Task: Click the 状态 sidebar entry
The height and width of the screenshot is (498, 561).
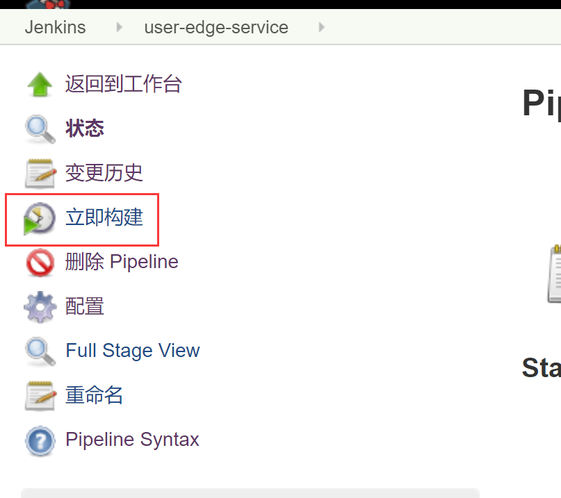Action: point(85,128)
